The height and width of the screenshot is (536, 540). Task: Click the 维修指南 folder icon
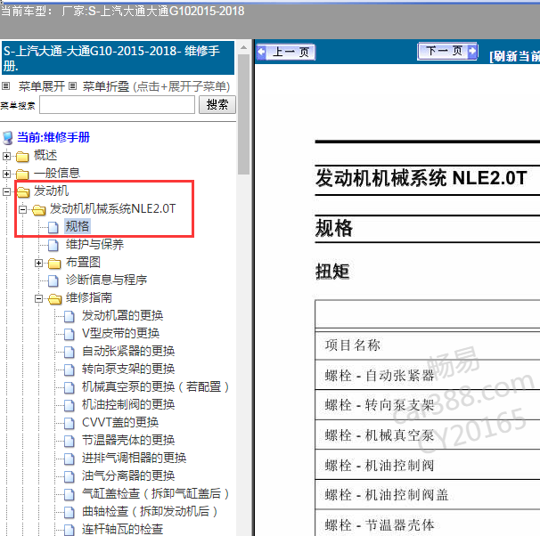coord(54,298)
